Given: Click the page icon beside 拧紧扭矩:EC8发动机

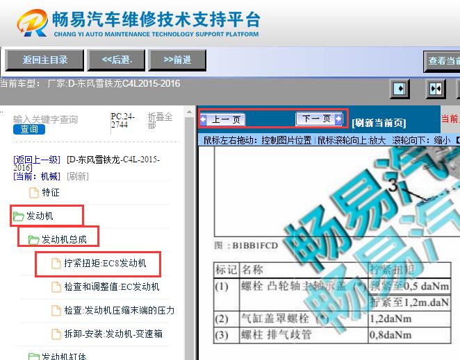Looking at the screenshot, I should point(56,264).
